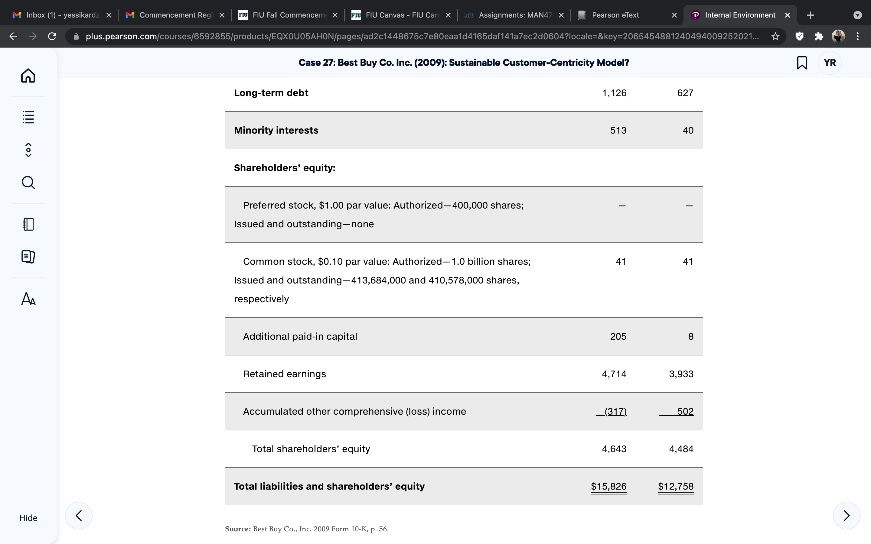Bookmark this page with the bookmark icon
Screen dimensions: 871x544
pyautogui.click(x=802, y=63)
